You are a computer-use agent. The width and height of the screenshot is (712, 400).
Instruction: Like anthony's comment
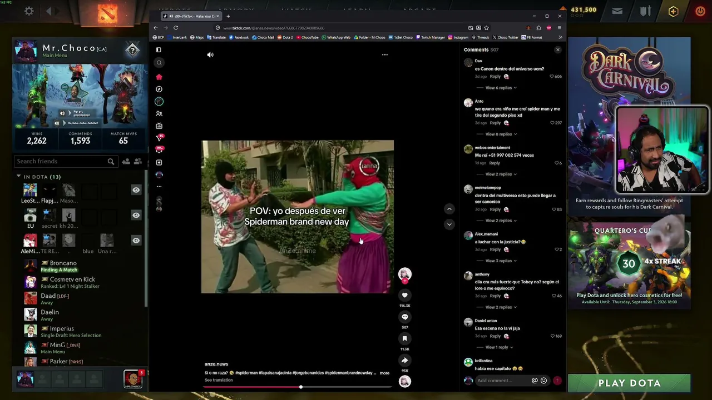click(x=553, y=296)
